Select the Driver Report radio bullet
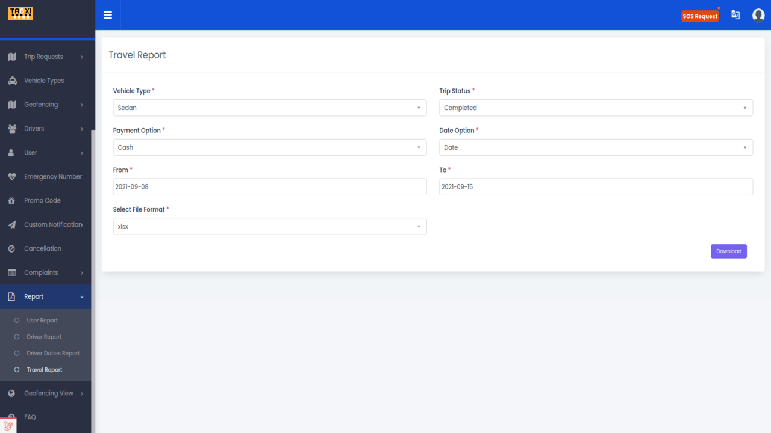The width and height of the screenshot is (771, 433). [17, 337]
